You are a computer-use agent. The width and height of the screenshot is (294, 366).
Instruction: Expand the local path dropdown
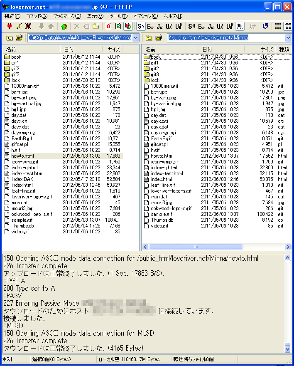click(x=136, y=38)
